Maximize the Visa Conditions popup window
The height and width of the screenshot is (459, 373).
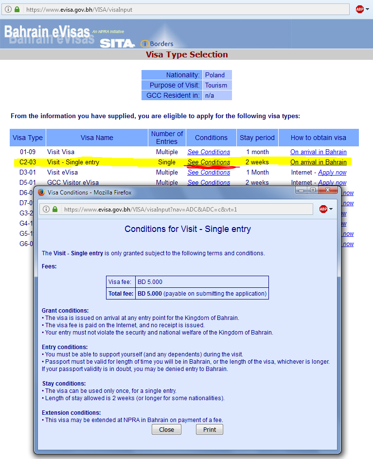(x=313, y=190)
